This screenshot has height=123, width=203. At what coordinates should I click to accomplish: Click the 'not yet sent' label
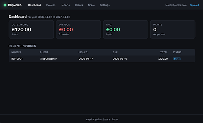tap(159, 34)
